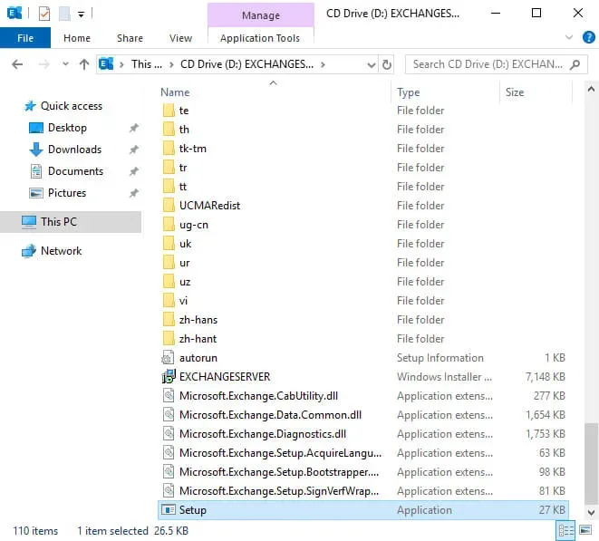The height and width of the screenshot is (541, 599).
Task: Select the uz folder
Action: (x=185, y=282)
